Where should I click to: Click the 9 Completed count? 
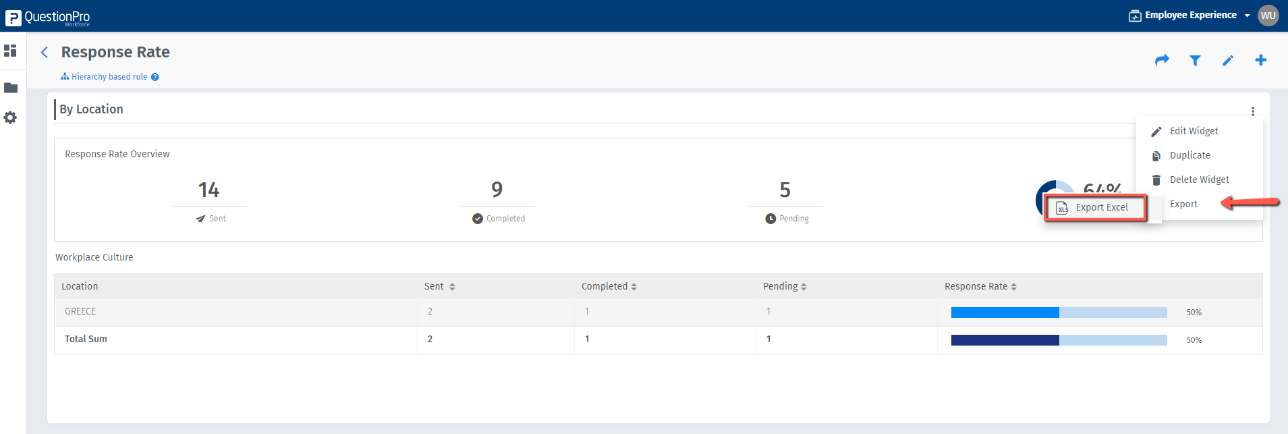497,190
